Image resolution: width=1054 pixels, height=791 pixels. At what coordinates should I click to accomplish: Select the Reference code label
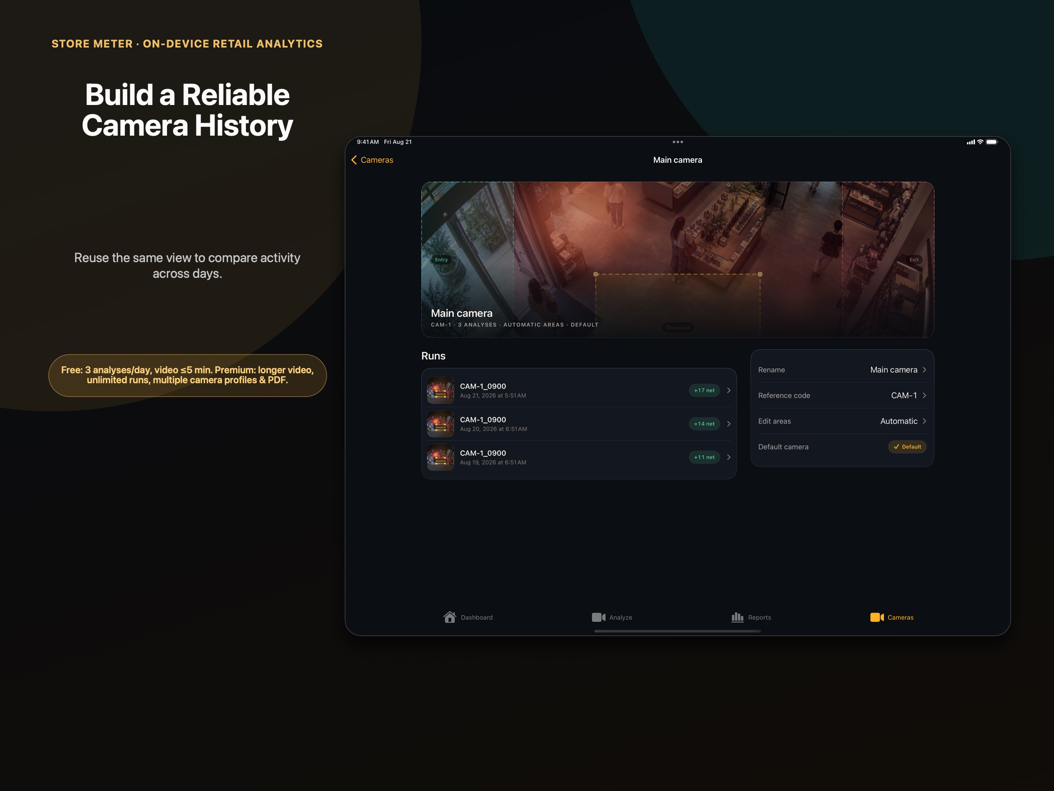[x=784, y=396]
